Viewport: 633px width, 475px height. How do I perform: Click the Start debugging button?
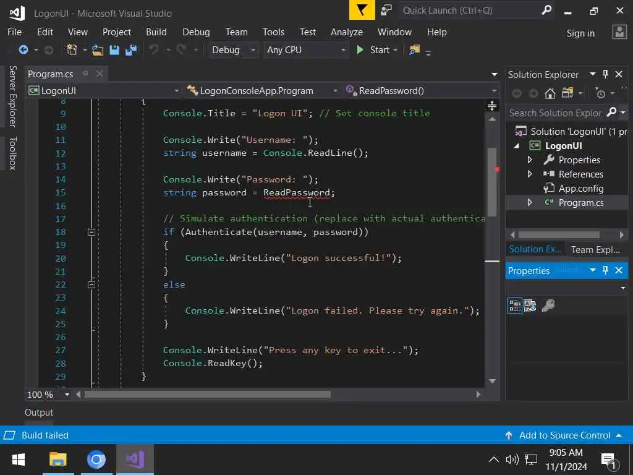(x=374, y=50)
